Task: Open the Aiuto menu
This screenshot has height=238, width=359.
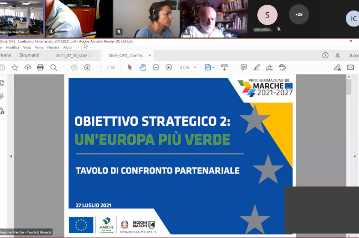Action: point(68,48)
